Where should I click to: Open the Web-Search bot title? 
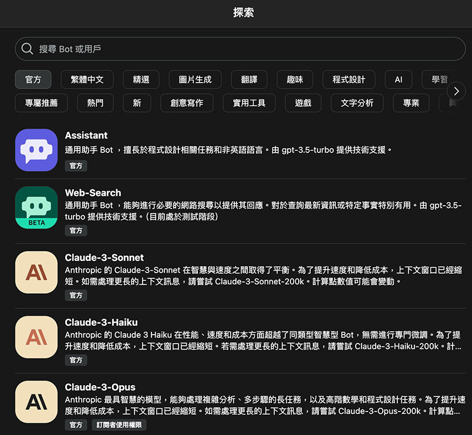click(x=93, y=193)
